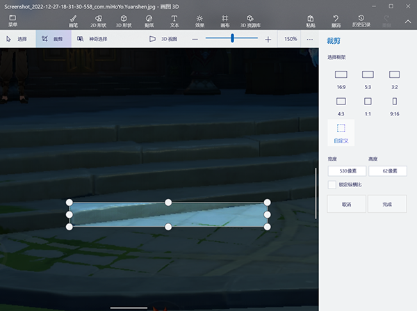Open the 2D 形状 shapes tool

coord(97,20)
